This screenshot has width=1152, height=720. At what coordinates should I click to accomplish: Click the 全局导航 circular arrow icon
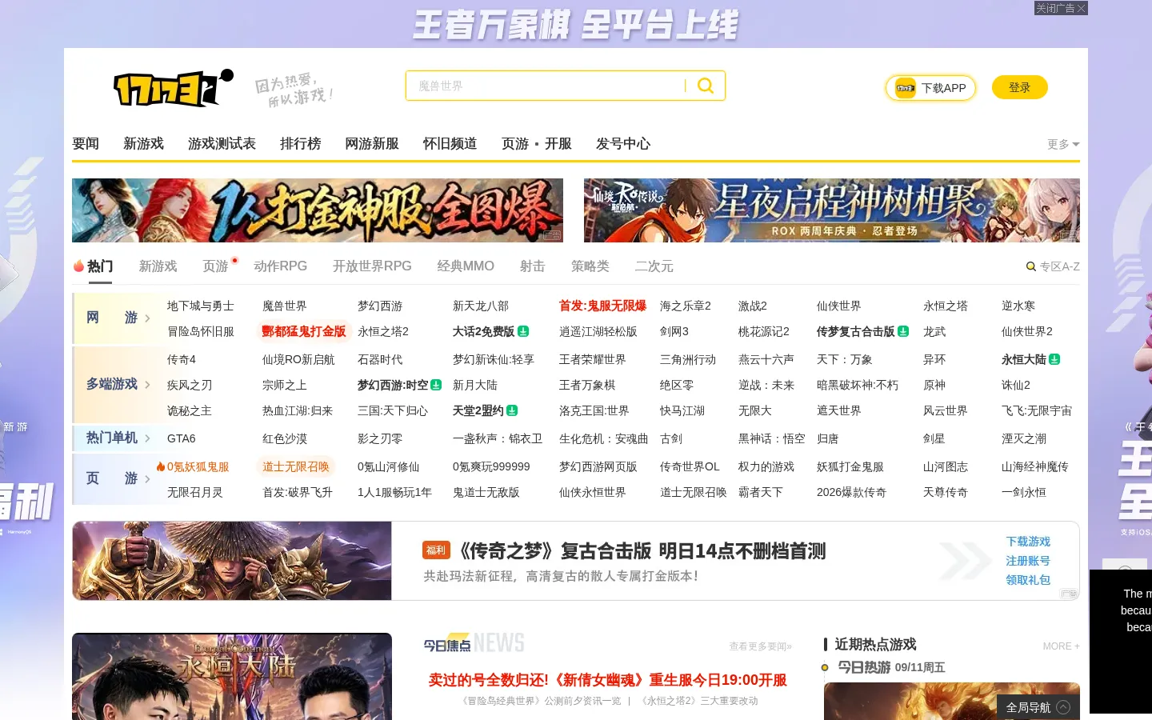[x=1063, y=707]
